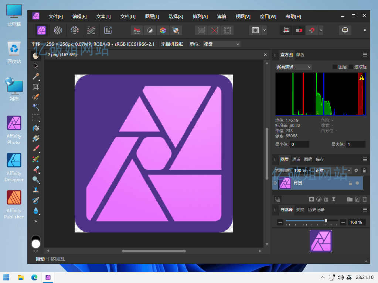Choose the Paint Brush tool
This screenshot has width=378, height=283.
[x=36, y=149]
